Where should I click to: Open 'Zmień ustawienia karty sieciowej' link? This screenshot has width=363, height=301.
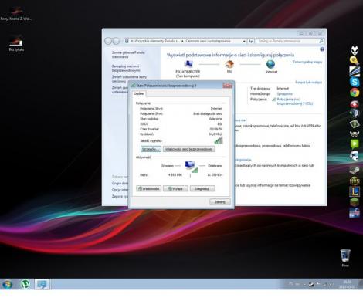[129, 79]
